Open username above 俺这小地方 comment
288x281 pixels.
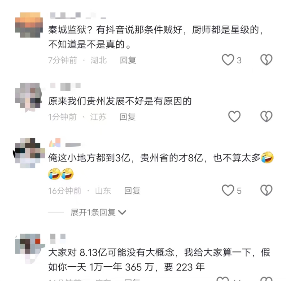coord(65,143)
